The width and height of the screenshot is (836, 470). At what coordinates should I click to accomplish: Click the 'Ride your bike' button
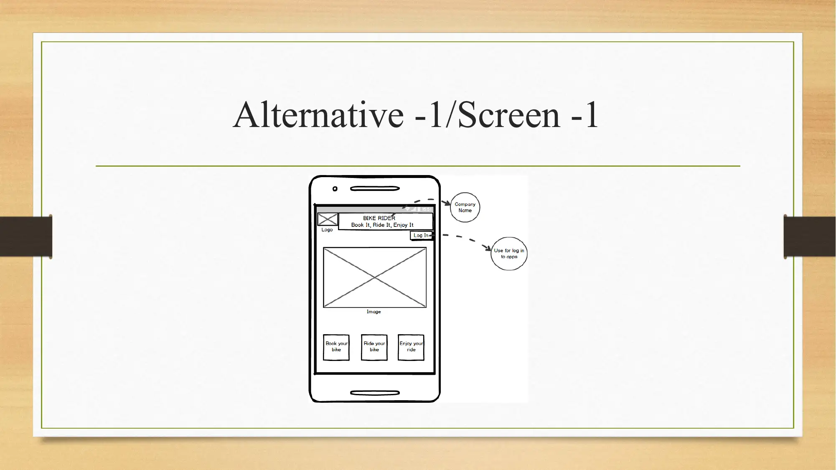tap(374, 347)
